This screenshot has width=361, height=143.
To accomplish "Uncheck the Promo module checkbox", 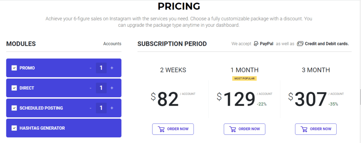I will pyautogui.click(x=14, y=68).
